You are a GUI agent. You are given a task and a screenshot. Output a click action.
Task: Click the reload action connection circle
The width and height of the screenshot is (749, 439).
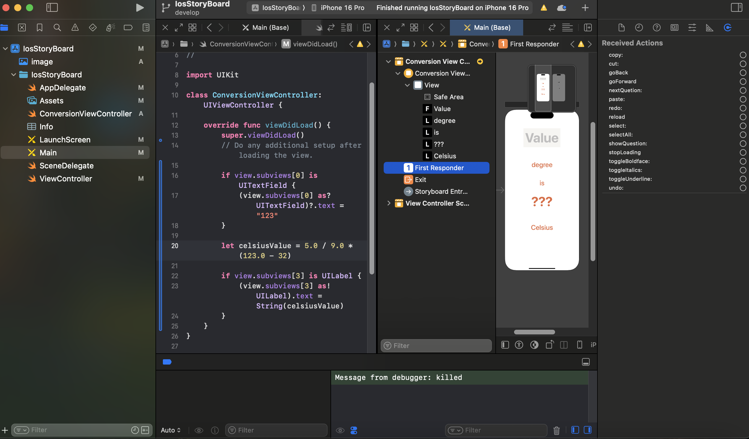[x=743, y=117]
